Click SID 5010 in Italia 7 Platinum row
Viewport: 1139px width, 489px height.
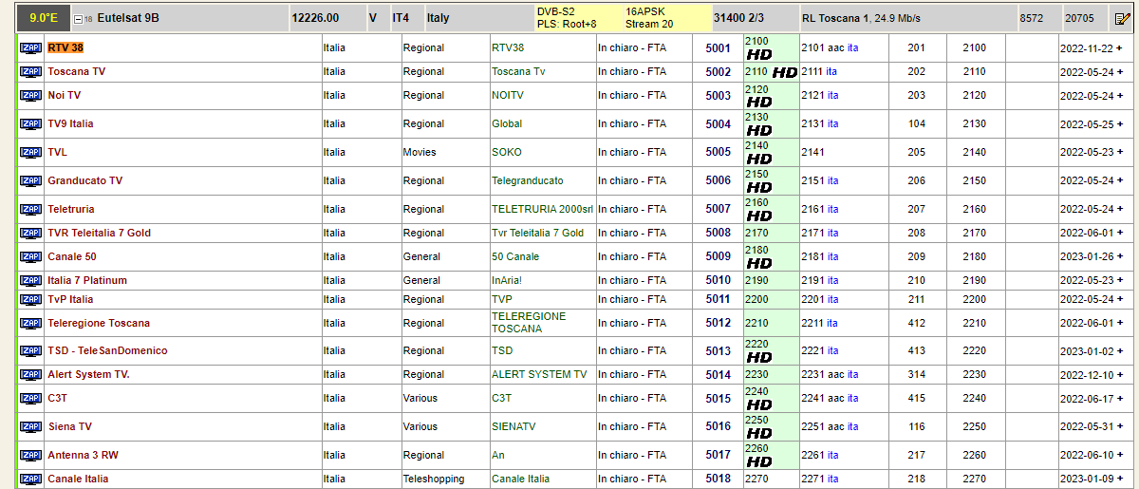719,280
